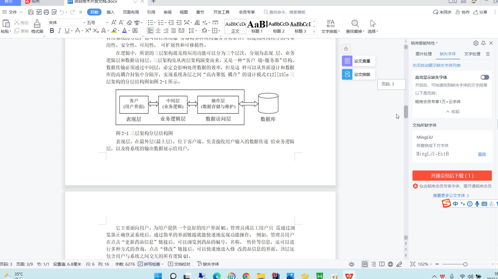Open Print Preview icon
498x279 pixels.
[54, 12]
